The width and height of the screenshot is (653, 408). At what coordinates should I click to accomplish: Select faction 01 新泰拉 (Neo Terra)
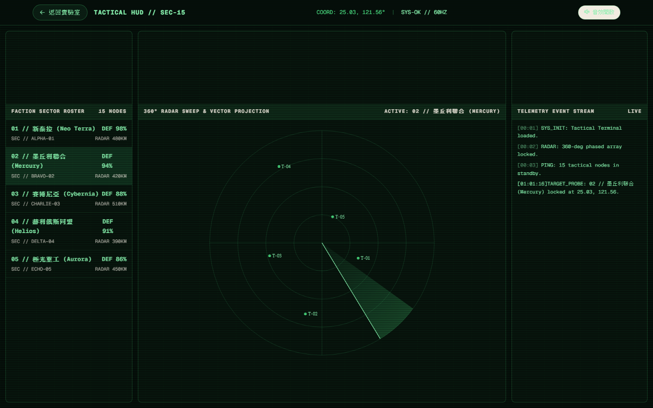69,133
